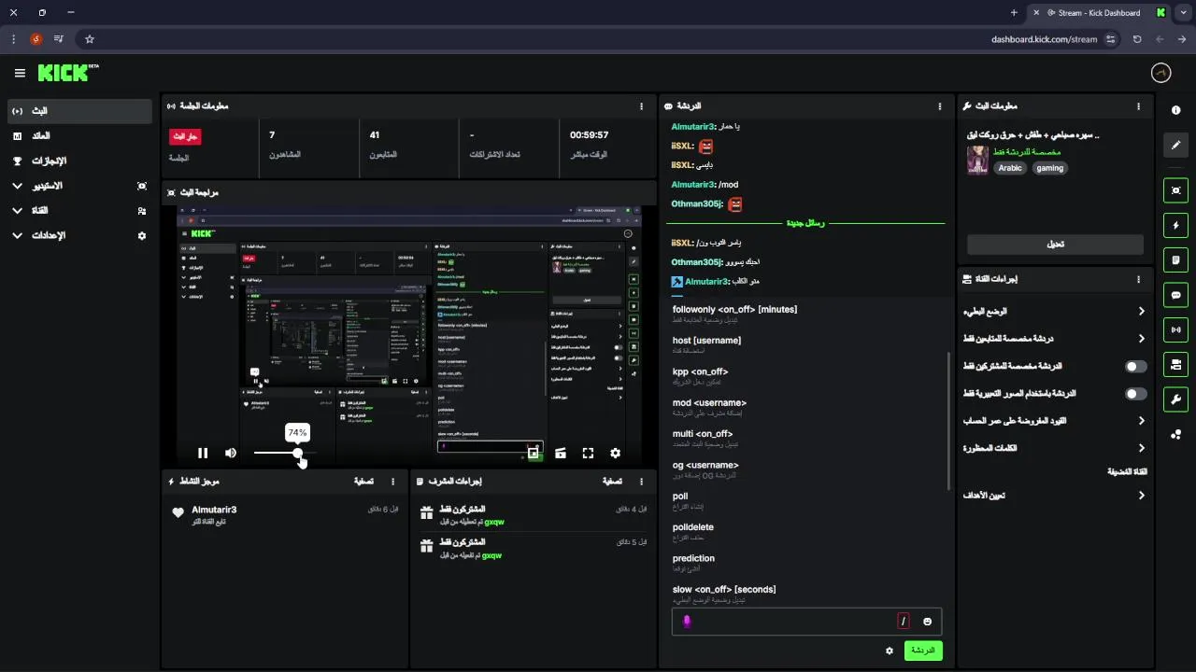
Task: Click the stream category thumbnail image
Action: 977,160
